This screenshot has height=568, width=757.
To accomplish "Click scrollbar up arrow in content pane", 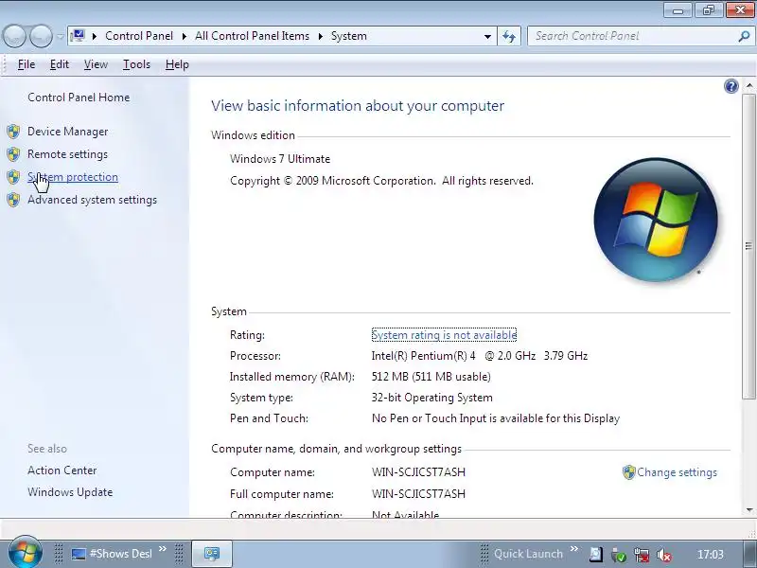I will click(x=748, y=85).
